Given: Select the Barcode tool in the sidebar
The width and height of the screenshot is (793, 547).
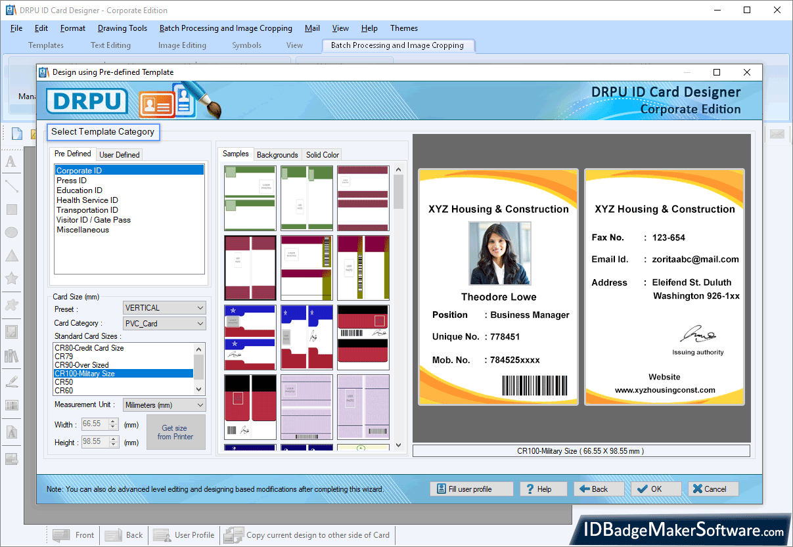Looking at the screenshot, I should (x=12, y=405).
